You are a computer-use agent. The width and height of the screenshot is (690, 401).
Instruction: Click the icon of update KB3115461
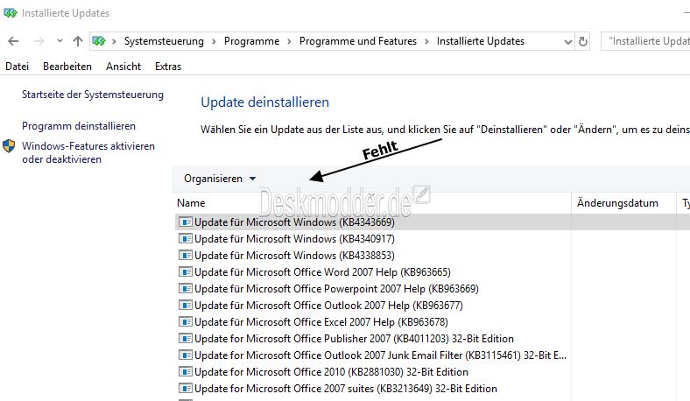pyautogui.click(x=186, y=355)
